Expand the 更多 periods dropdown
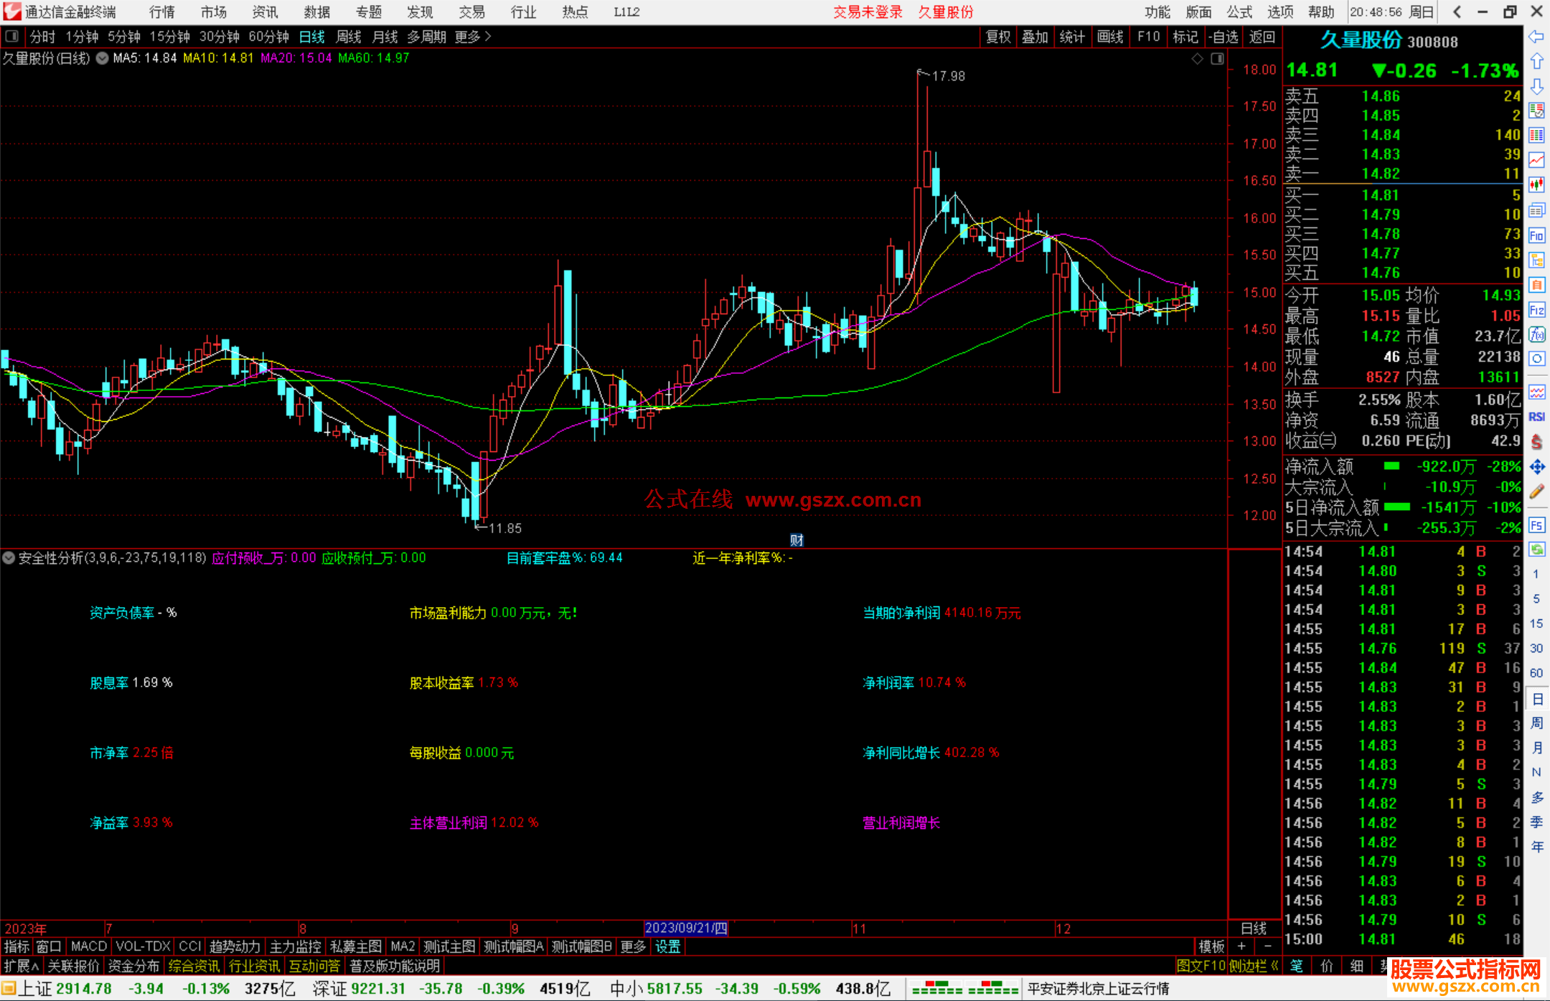This screenshot has height=1001, width=1550. [x=472, y=37]
